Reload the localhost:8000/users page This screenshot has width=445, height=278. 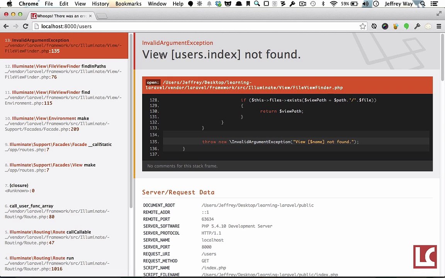click(25, 26)
